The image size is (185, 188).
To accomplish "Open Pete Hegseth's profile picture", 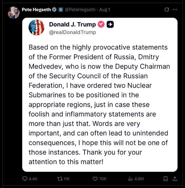I will click(x=14, y=13).
